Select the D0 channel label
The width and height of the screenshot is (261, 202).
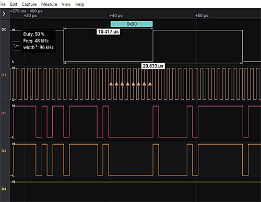tap(4, 29)
